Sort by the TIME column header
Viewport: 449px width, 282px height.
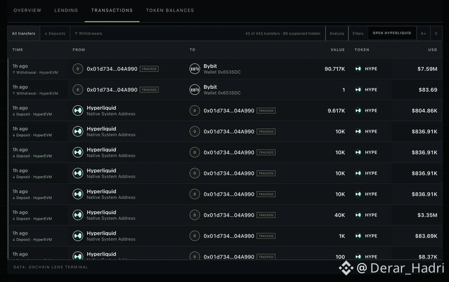point(18,50)
